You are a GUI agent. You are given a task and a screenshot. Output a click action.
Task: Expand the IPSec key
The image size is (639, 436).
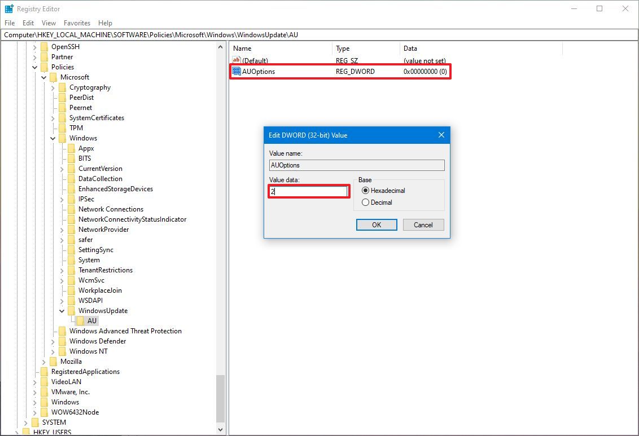[x=62, y=200]
